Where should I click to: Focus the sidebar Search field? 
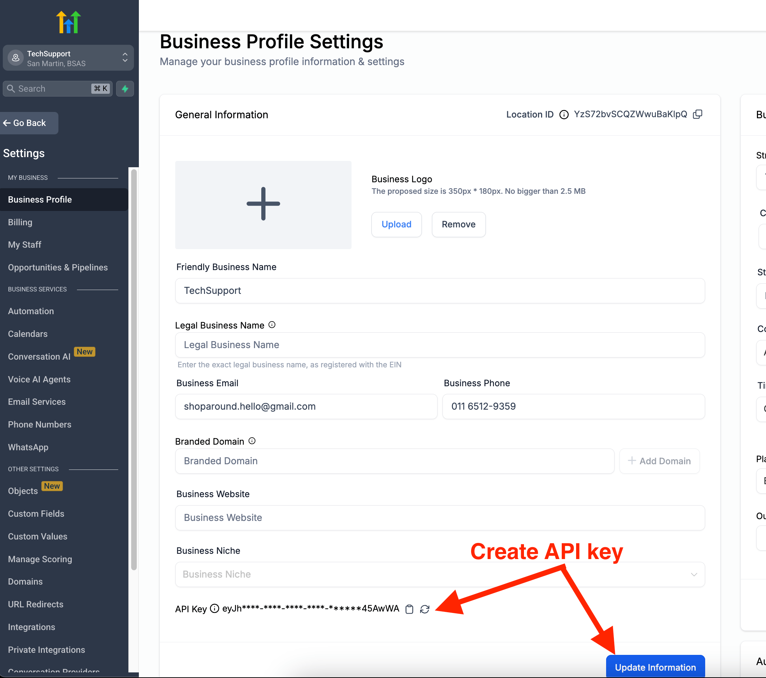pyautogui.click(x=58, y=89)
